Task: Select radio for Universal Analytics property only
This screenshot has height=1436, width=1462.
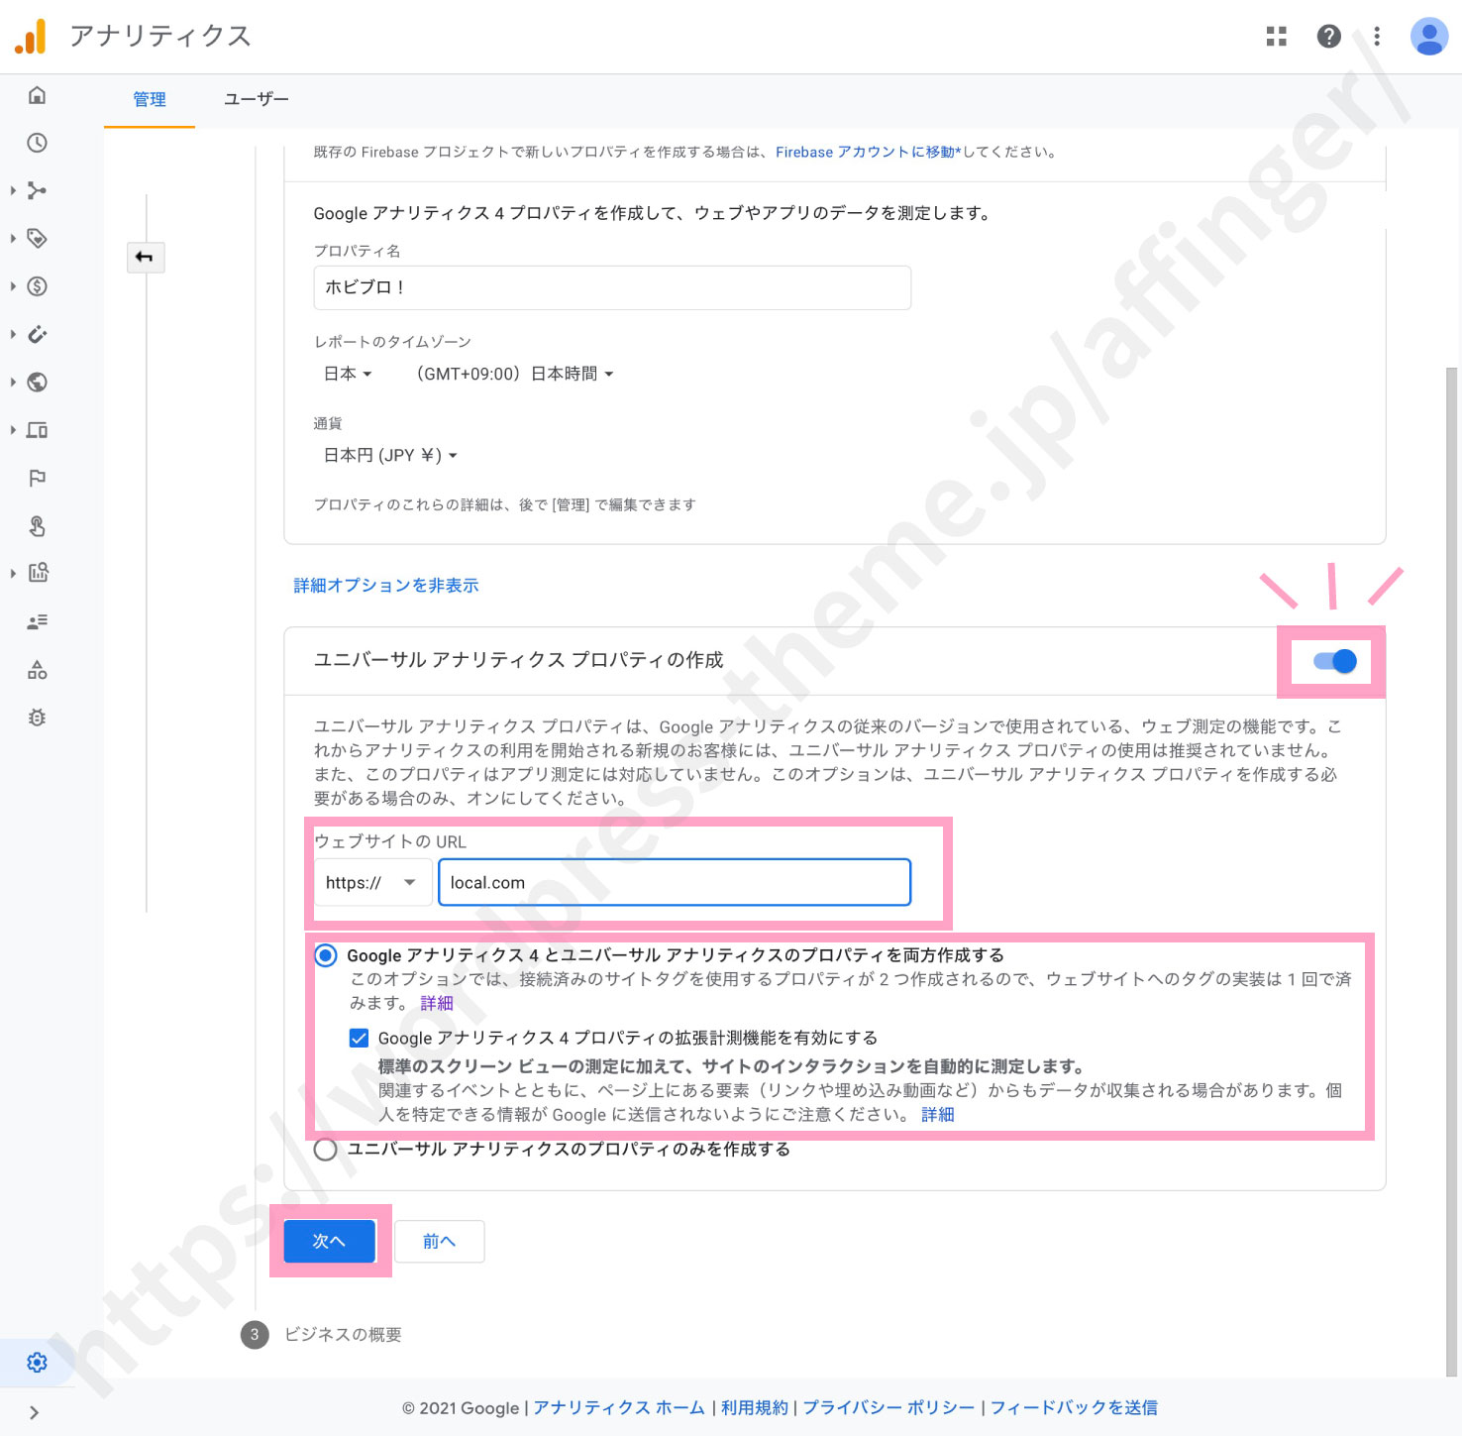Action: [x=325, y=1150]
